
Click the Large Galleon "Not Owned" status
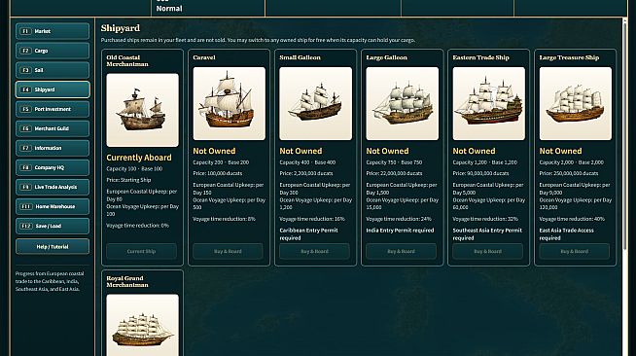tap(387, 151)
